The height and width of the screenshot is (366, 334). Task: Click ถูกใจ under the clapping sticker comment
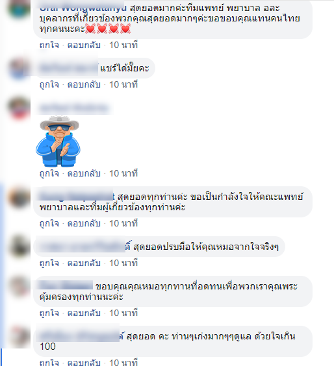[49, 174]
